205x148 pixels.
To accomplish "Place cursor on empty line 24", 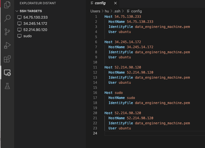I will pos(154,133).
